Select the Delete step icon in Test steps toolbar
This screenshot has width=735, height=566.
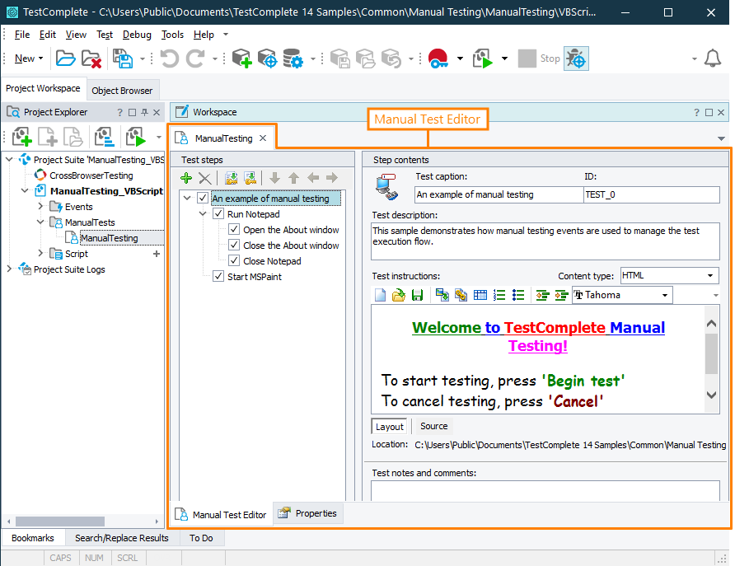204,178
